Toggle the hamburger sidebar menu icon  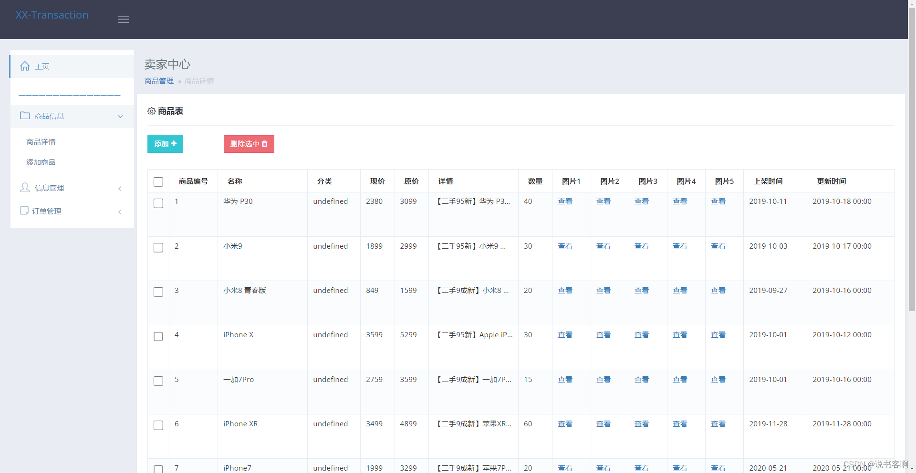(x=124, y=20)
